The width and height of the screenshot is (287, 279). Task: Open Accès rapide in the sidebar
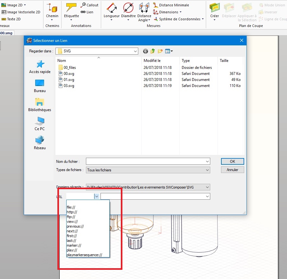(x=40, y=67)
